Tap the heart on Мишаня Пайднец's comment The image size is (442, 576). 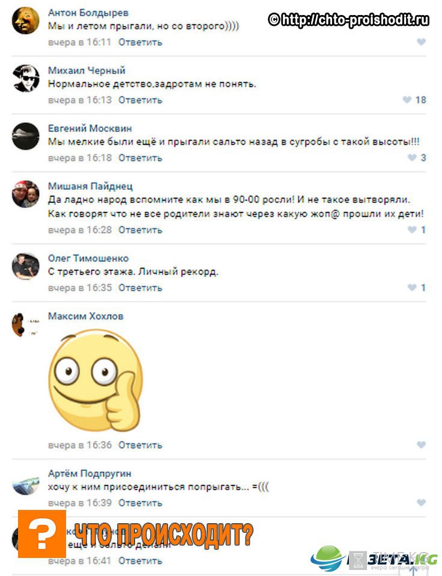coord(412,229)
